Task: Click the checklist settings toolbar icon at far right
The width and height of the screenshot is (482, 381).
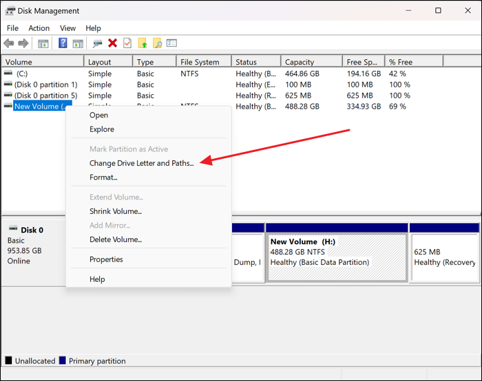Action: coord(171,43)
